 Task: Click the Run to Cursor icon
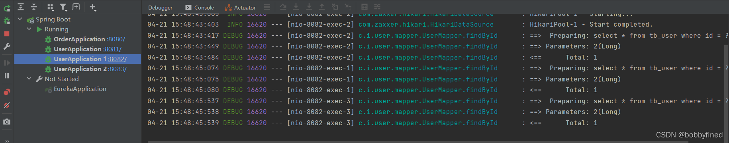348,7
